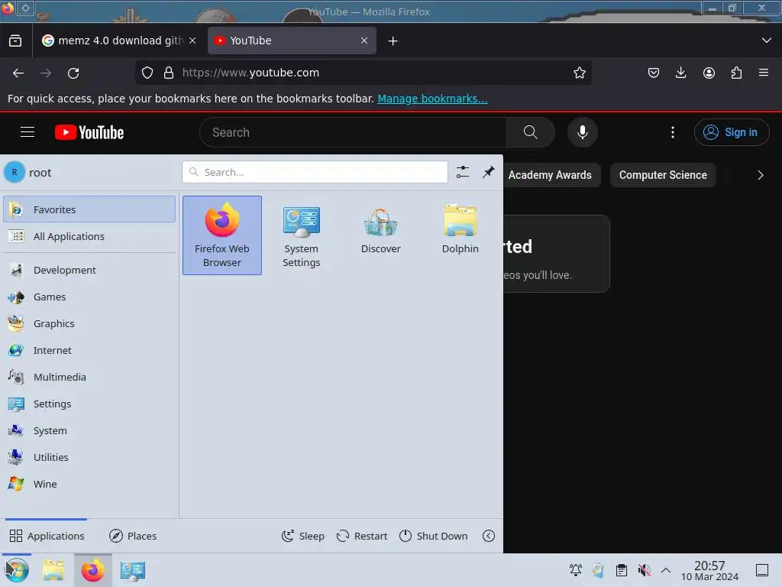Expand more session options arrow

pos(489,536)
